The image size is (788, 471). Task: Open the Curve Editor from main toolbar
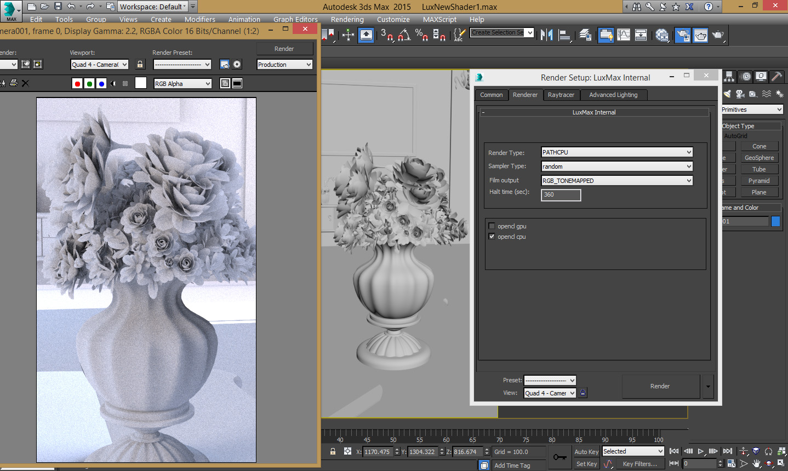click(624, 35)
